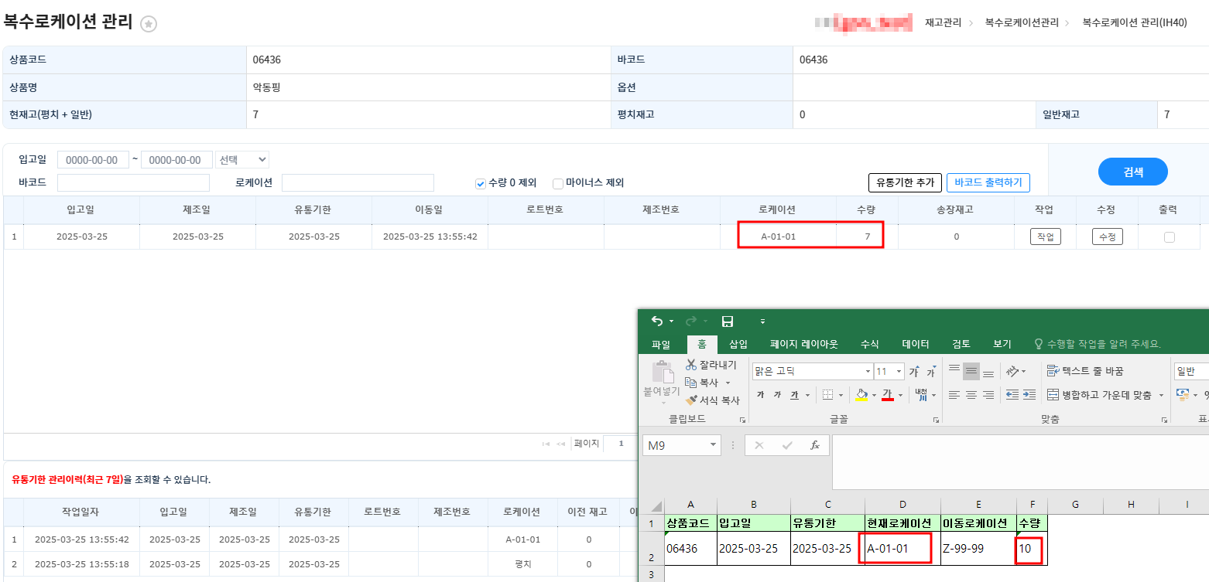This screenshot has height=582, width=1209.
Task: Open the 선택 dropdown beside date range
Action: [x=242, y=160]
